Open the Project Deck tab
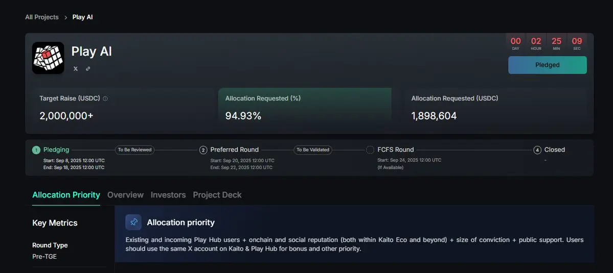613x273 pixels. pos(217,195)
